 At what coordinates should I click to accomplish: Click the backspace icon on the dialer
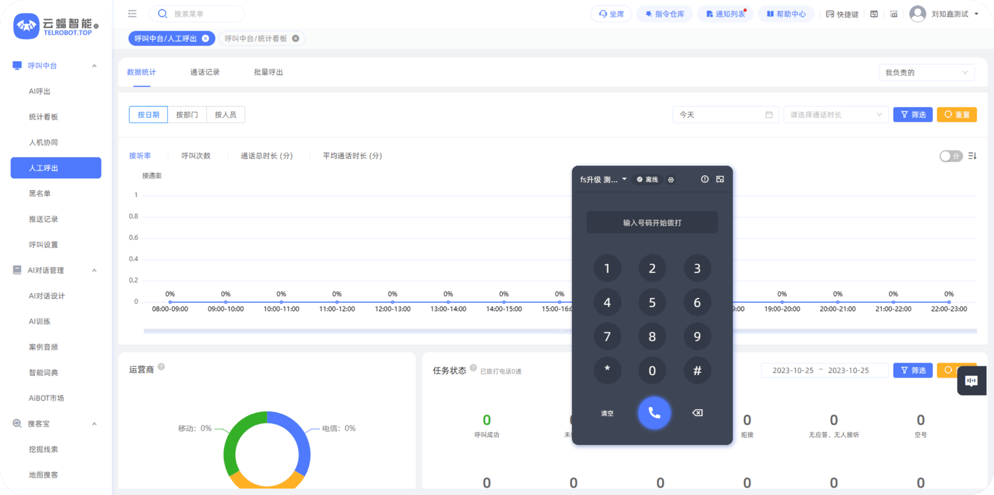pos(697,413)
